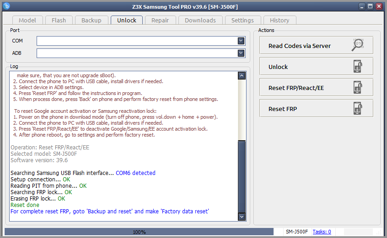387x238 pixels.
Task: Expand the COM port dropdown arrow
Action: 241,41
